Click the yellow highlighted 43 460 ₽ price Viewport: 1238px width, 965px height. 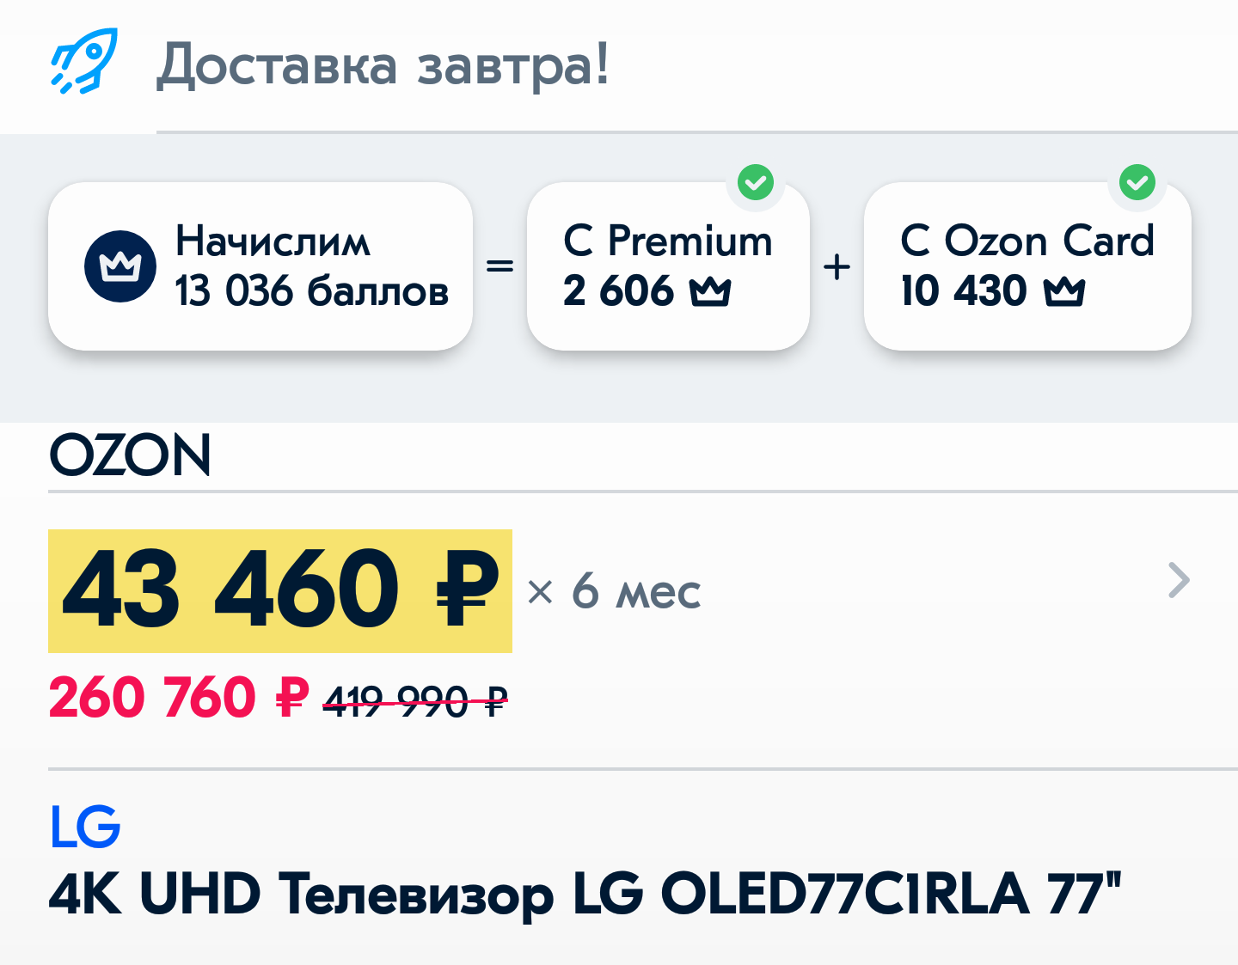point(280,591)
